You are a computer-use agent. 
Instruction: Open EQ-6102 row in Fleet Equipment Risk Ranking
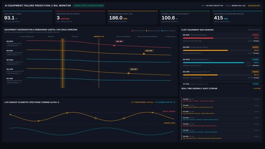[221, 50]
